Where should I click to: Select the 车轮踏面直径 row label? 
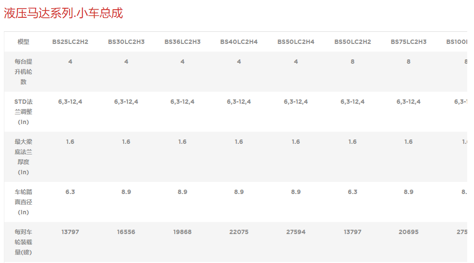pyautogui.click(x=23, y=202)
